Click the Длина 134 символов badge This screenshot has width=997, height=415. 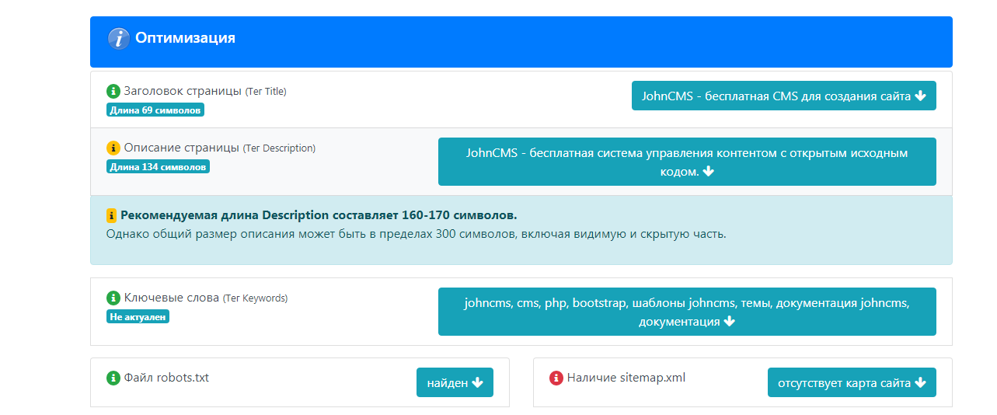point(158,166)
